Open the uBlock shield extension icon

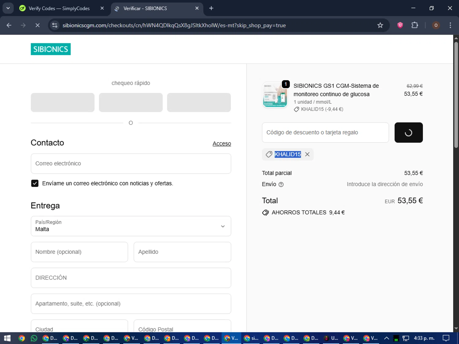point(400,25)
